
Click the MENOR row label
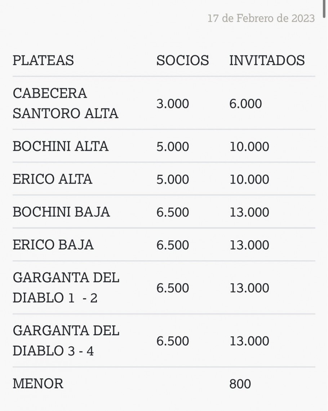(38, 384)
